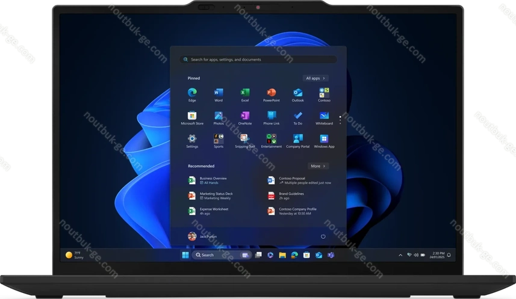Expand the Contoso app folder
The width and height of the screenshot is (516, 299).
click(x=324, y=93)
